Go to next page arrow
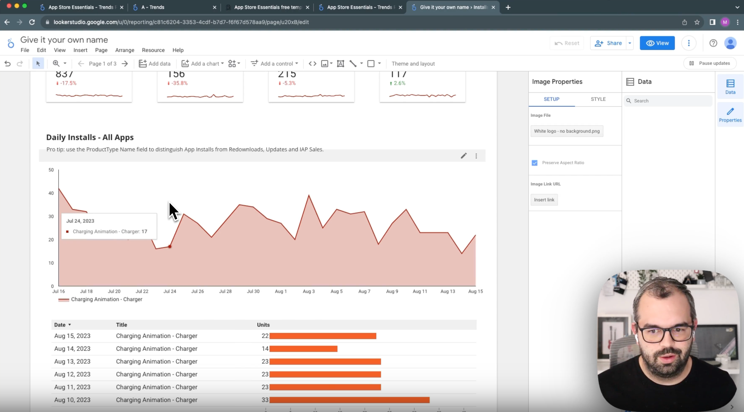This screenshot has width=744, height=412. point(125,64)
